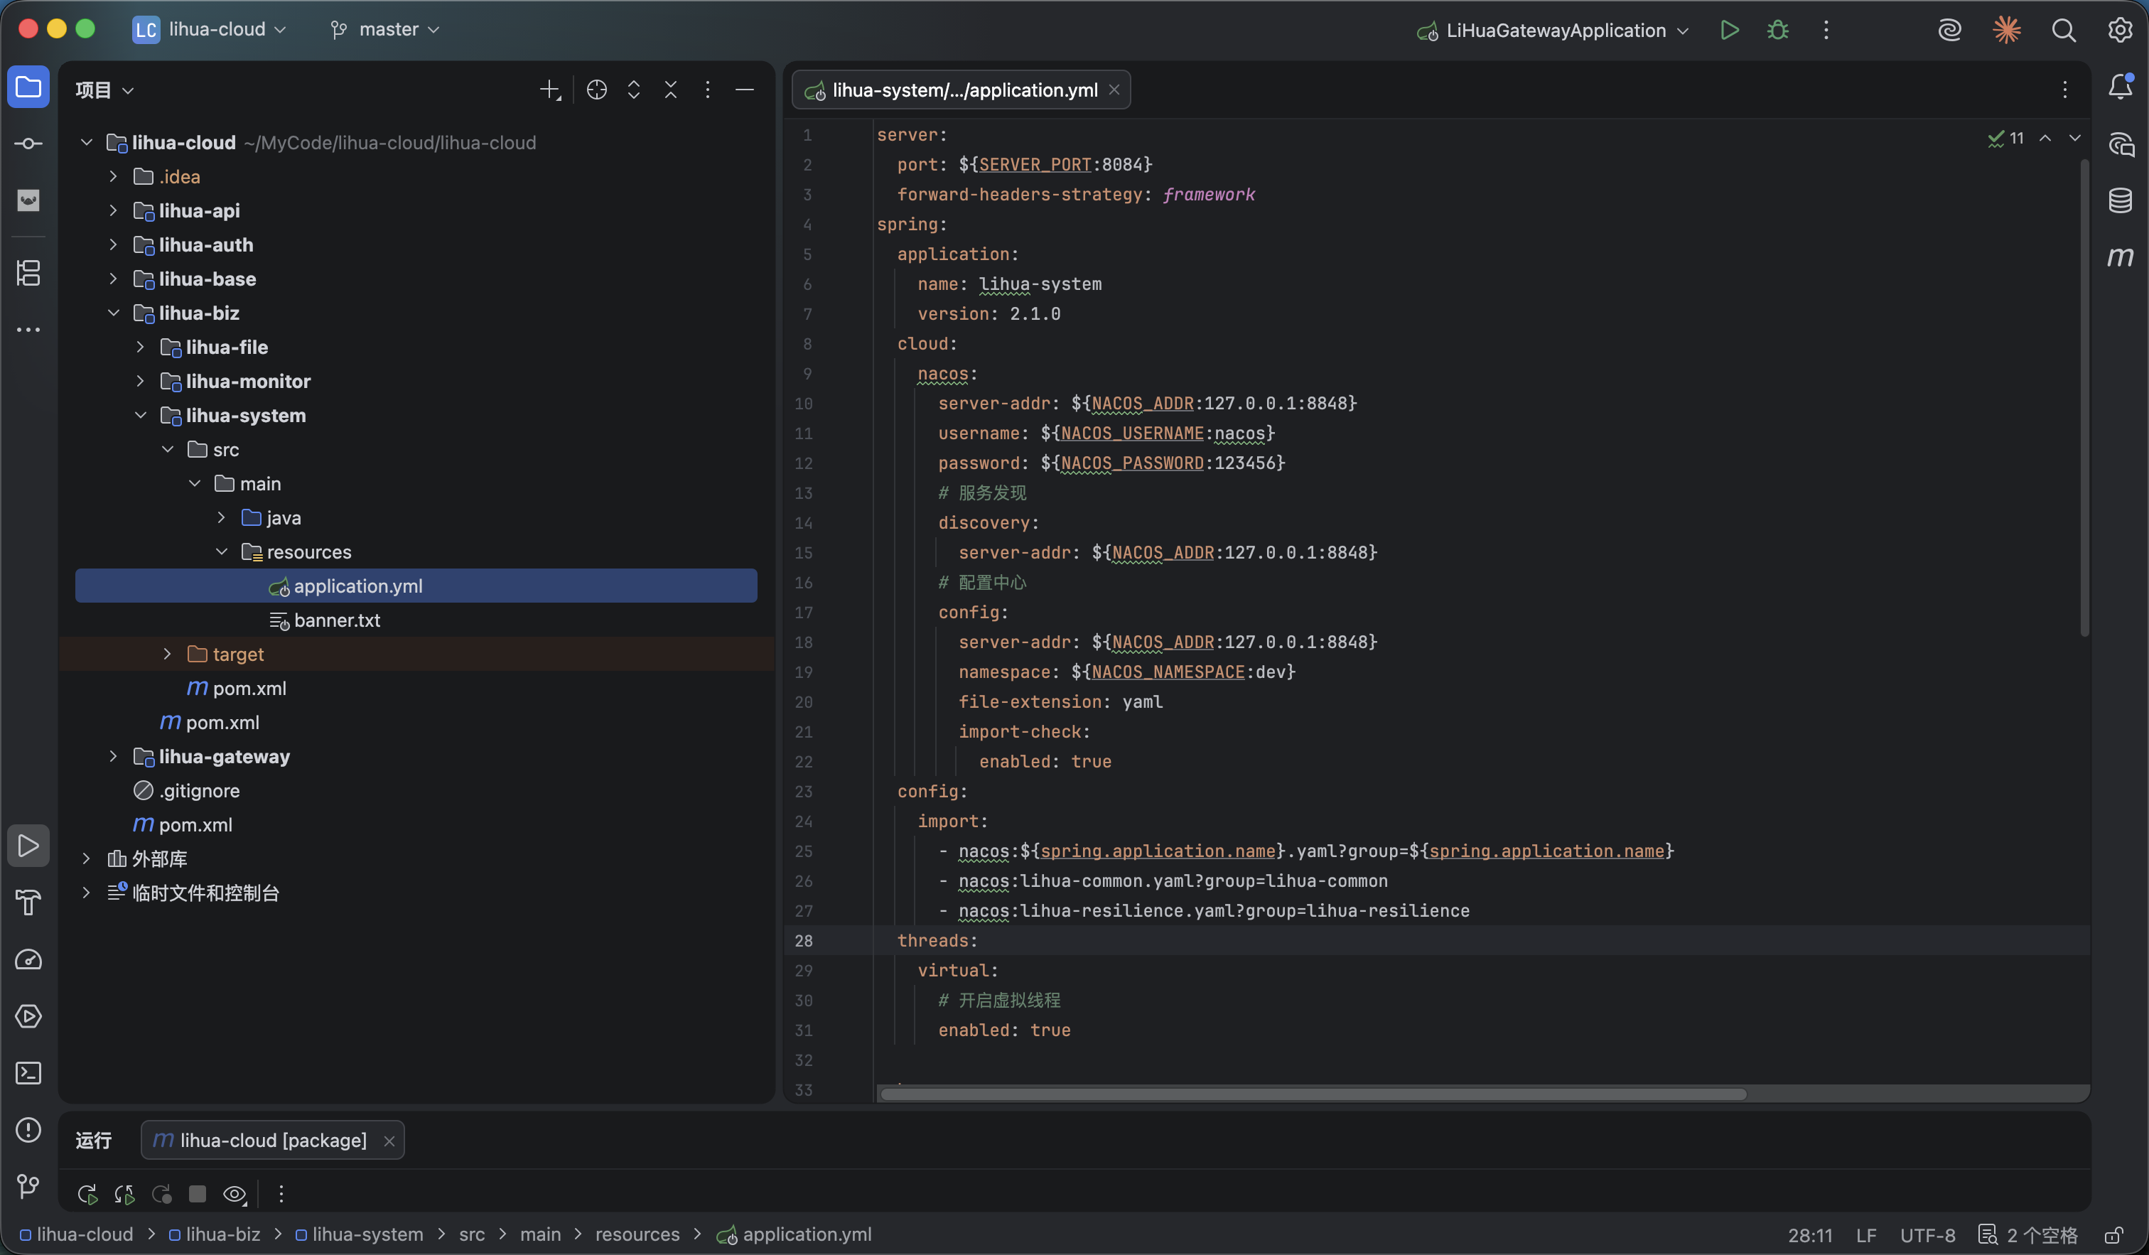Add a new file or directory in project panel
The image size is (2149, 1255).
tap(550, 90)
